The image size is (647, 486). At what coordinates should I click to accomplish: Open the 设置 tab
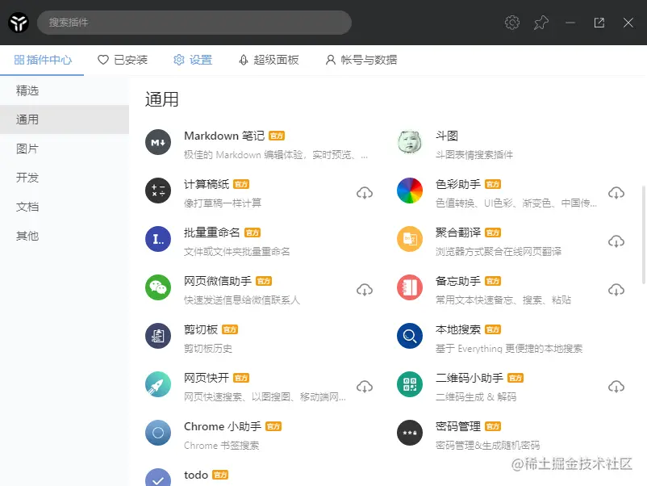[x=193, y=61]
